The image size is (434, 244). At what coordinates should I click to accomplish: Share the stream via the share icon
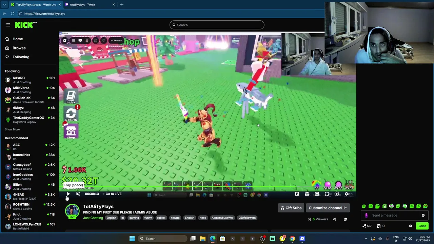tap(334, 219)
